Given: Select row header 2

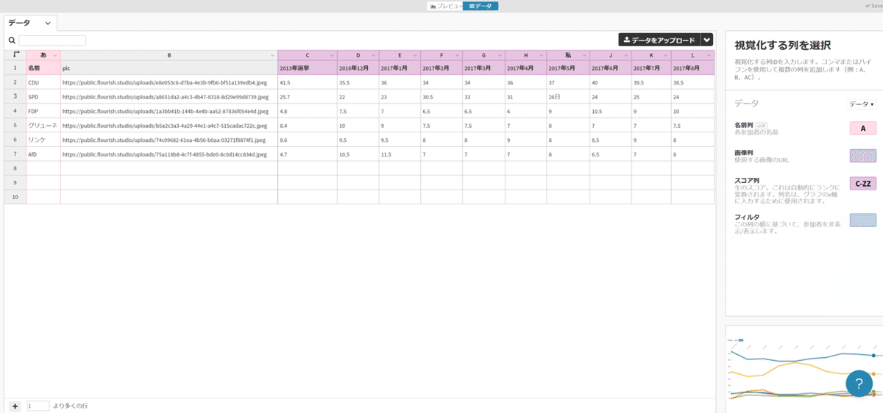Looking at the screenshot, I should [15, 82].
